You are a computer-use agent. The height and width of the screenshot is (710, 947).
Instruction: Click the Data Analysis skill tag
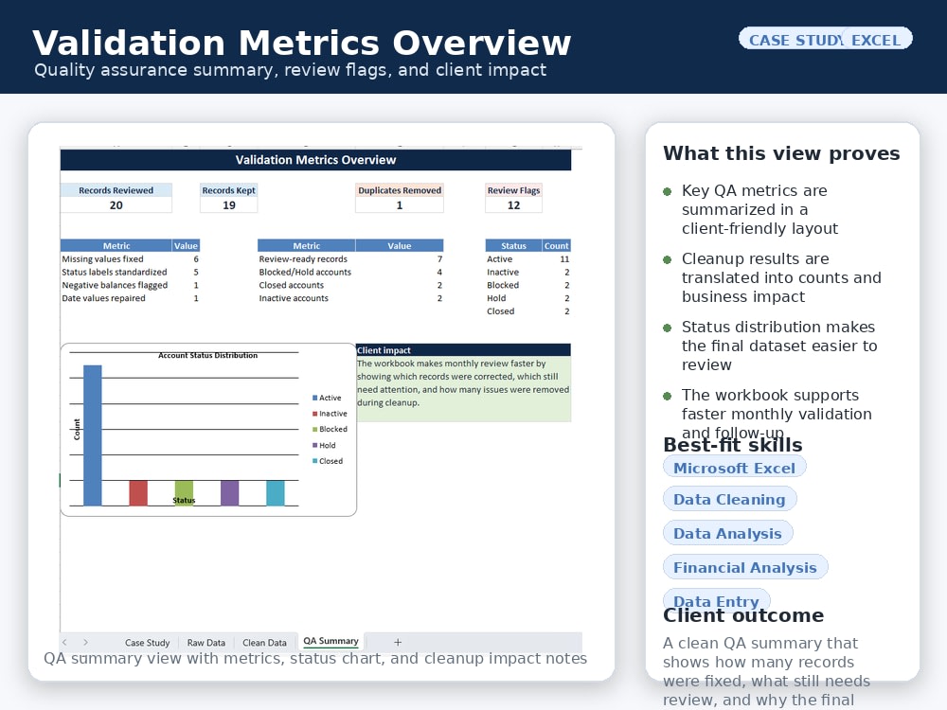tap(727, 533)
